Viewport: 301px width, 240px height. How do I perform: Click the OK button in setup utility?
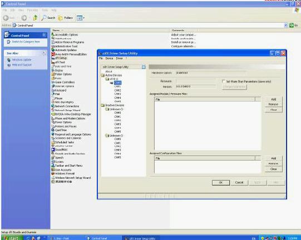[221, 182]
